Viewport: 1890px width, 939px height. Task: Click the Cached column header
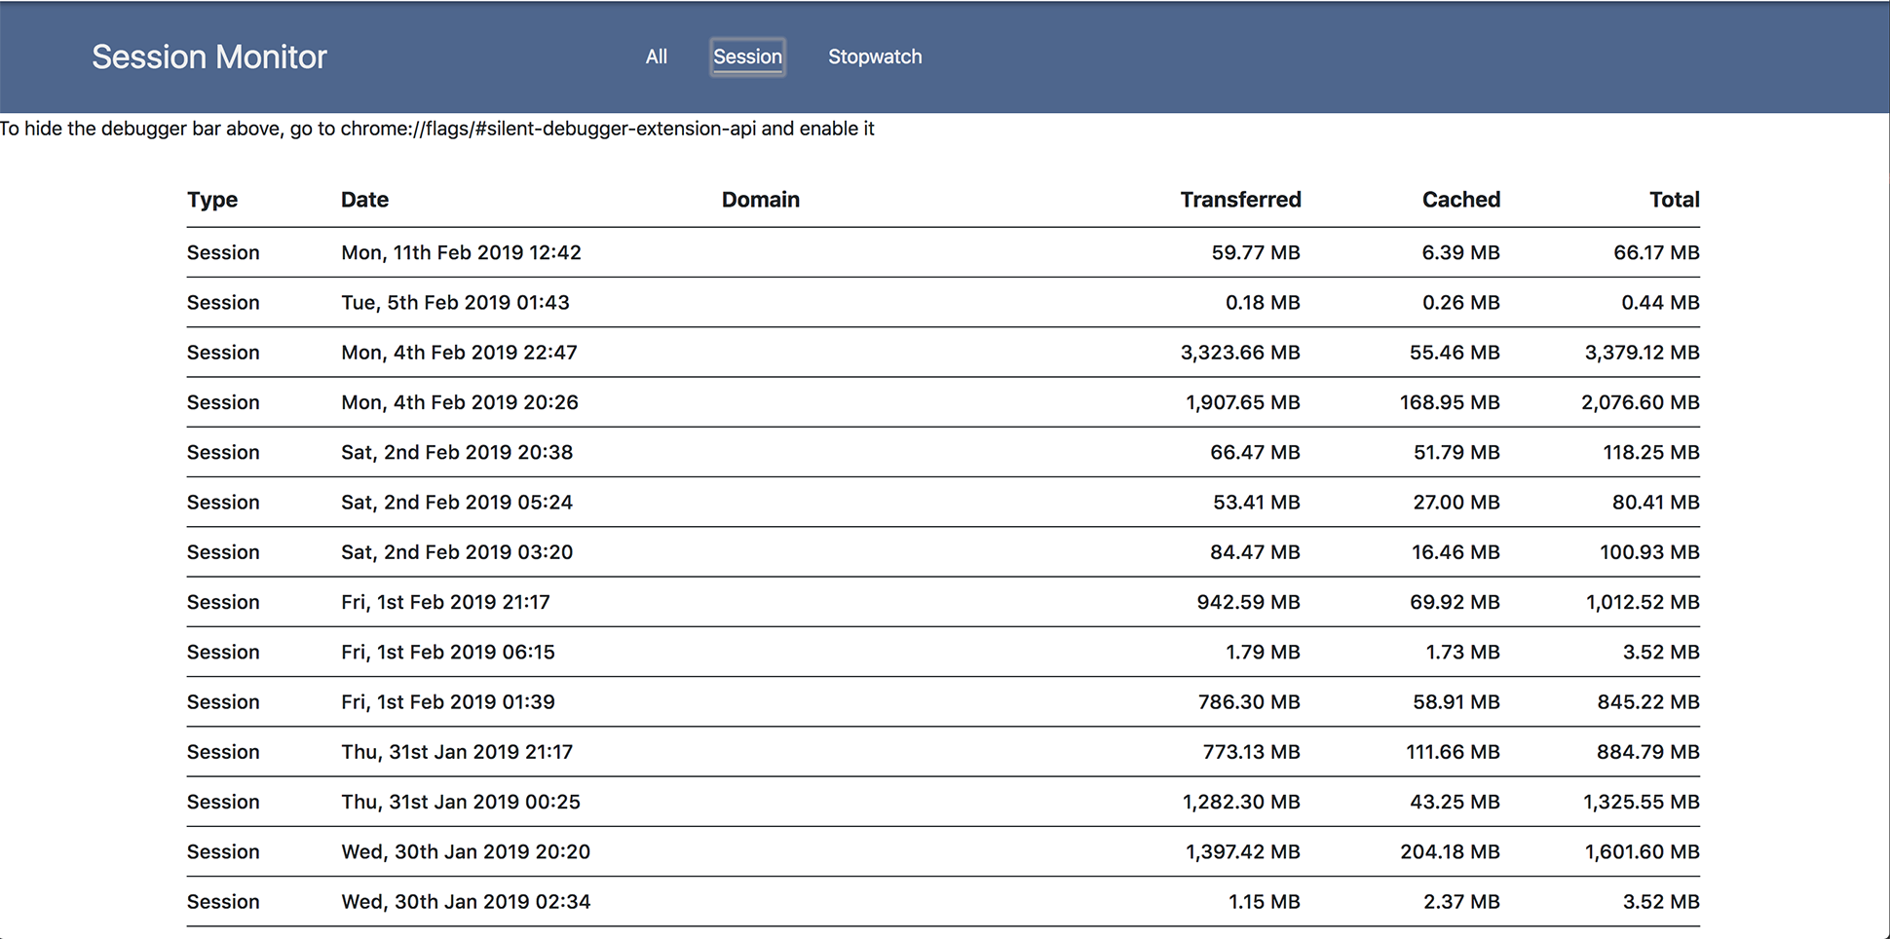coord(1460,200)
